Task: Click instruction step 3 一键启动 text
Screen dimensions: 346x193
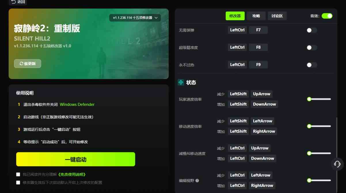Action: [x=52, y=130]
